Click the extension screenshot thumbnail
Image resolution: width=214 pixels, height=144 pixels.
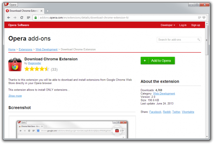coord(72,127)
